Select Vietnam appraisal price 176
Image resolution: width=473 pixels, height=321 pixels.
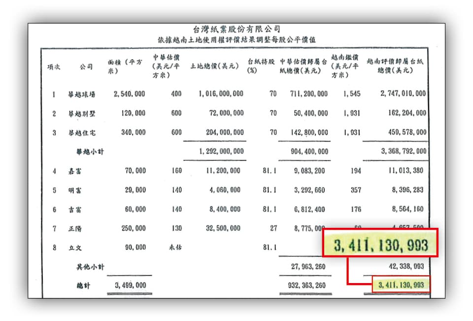click(x=356, y=209)
